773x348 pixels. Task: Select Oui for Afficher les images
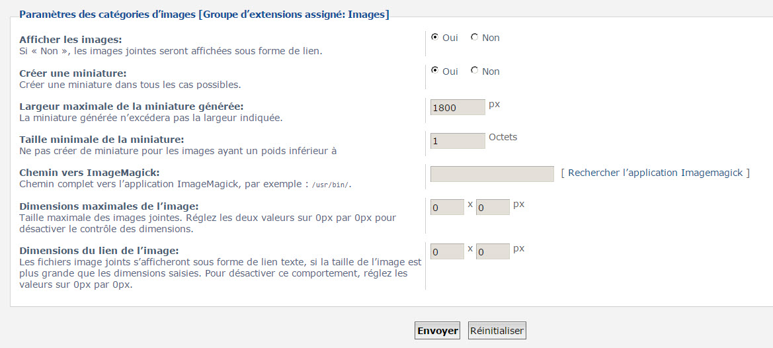434,38
